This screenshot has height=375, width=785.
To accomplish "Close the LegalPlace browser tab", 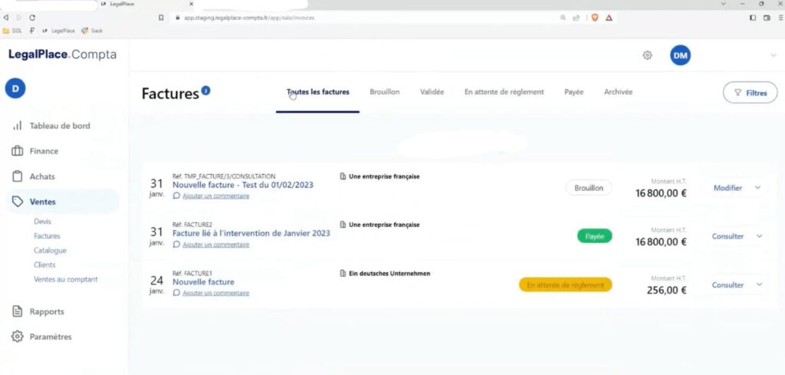I will point(191,4).
